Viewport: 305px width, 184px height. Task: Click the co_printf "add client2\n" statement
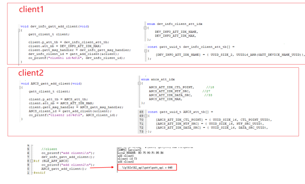click(x=67, y=165)
